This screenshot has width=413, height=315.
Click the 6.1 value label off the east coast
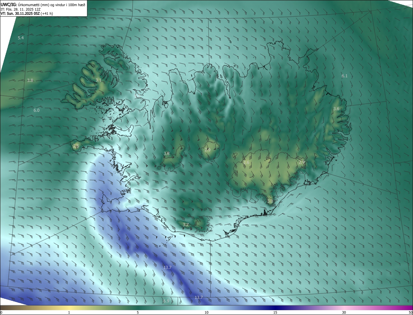345,76
